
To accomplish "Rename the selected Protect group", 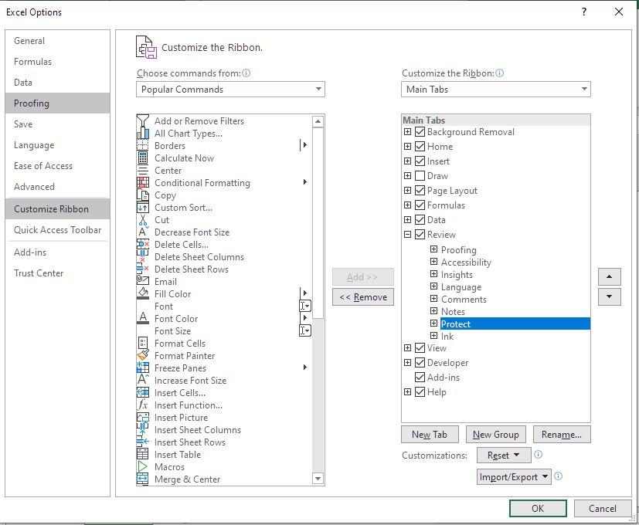I will pos(561,434).
